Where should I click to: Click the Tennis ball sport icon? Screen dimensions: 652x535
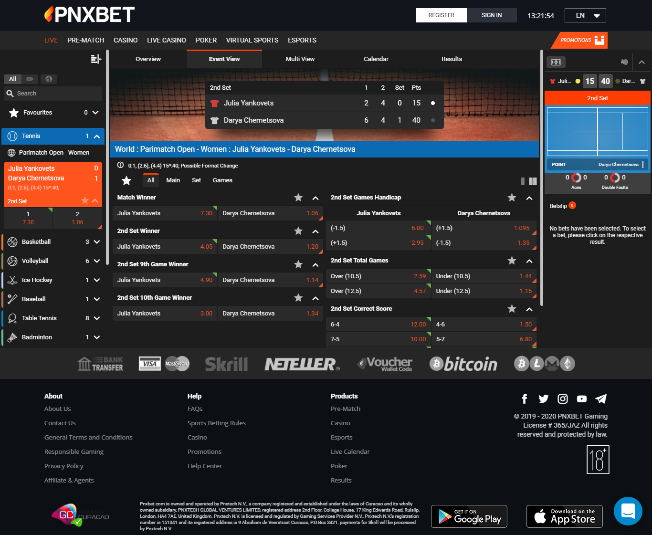pyautogui.click(x=12, y=136)
